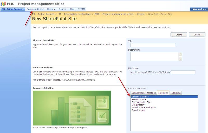Click the Create button
This screenshot has width=208, height=133.
pos(179,35)
